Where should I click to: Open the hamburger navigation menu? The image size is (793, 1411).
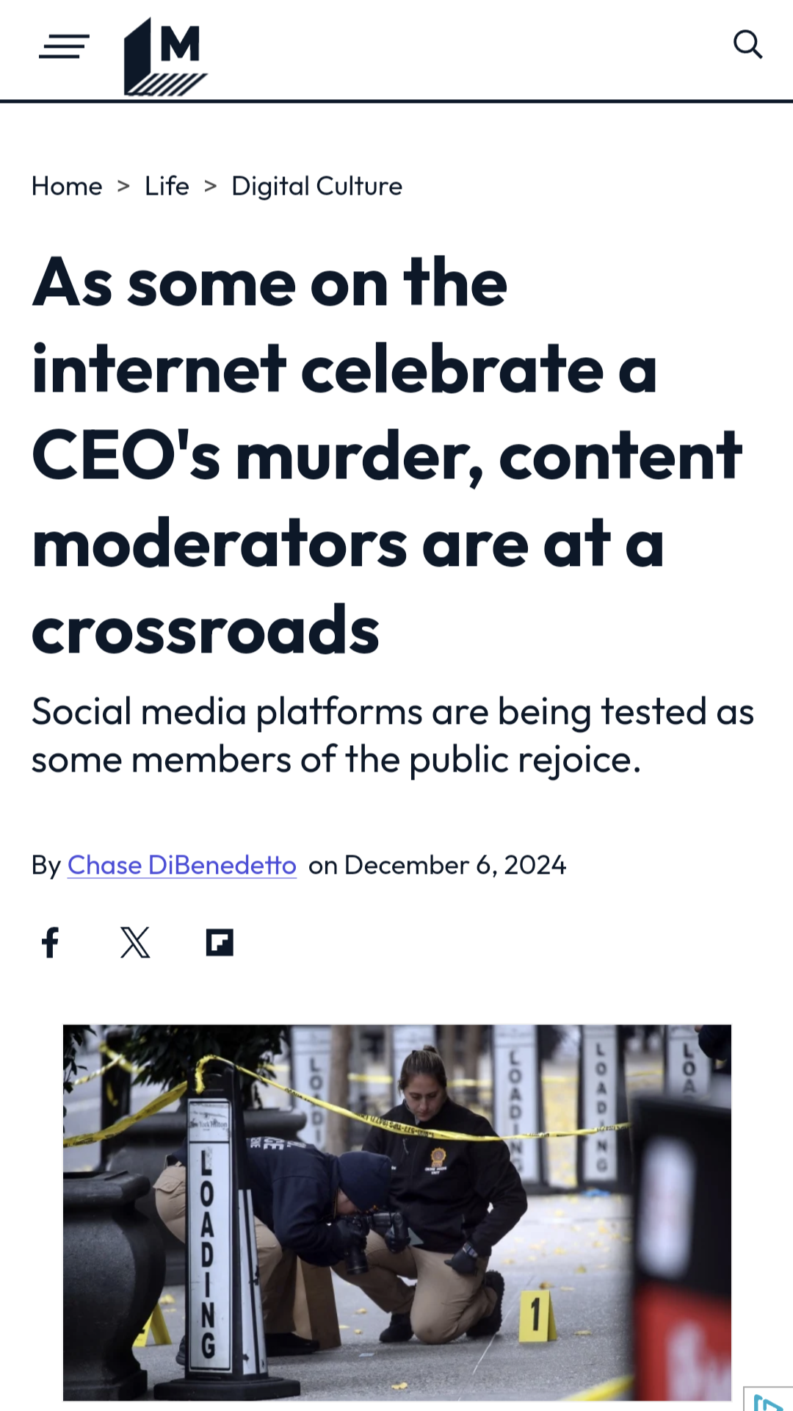[63, 46]
